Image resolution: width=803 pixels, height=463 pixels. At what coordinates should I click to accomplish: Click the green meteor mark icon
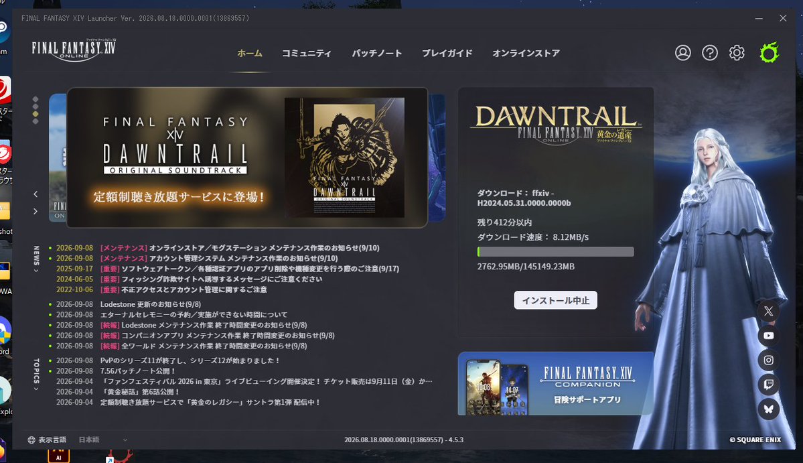[x=770, y=52]
